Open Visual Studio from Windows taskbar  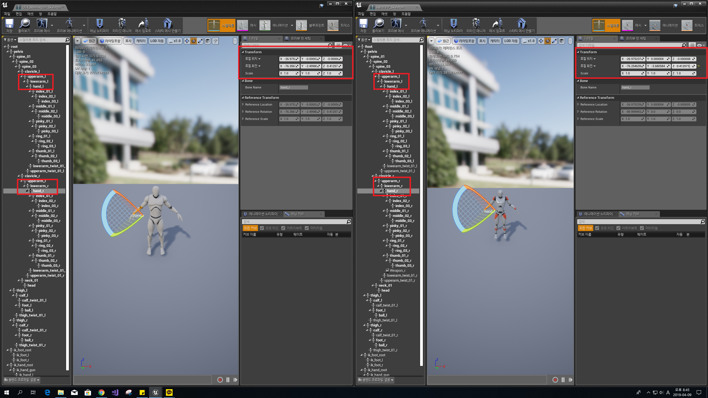(115, 392)
